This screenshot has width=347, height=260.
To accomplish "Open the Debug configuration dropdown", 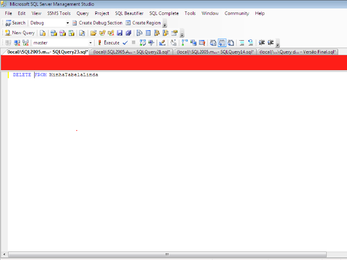I will point(67,23).
